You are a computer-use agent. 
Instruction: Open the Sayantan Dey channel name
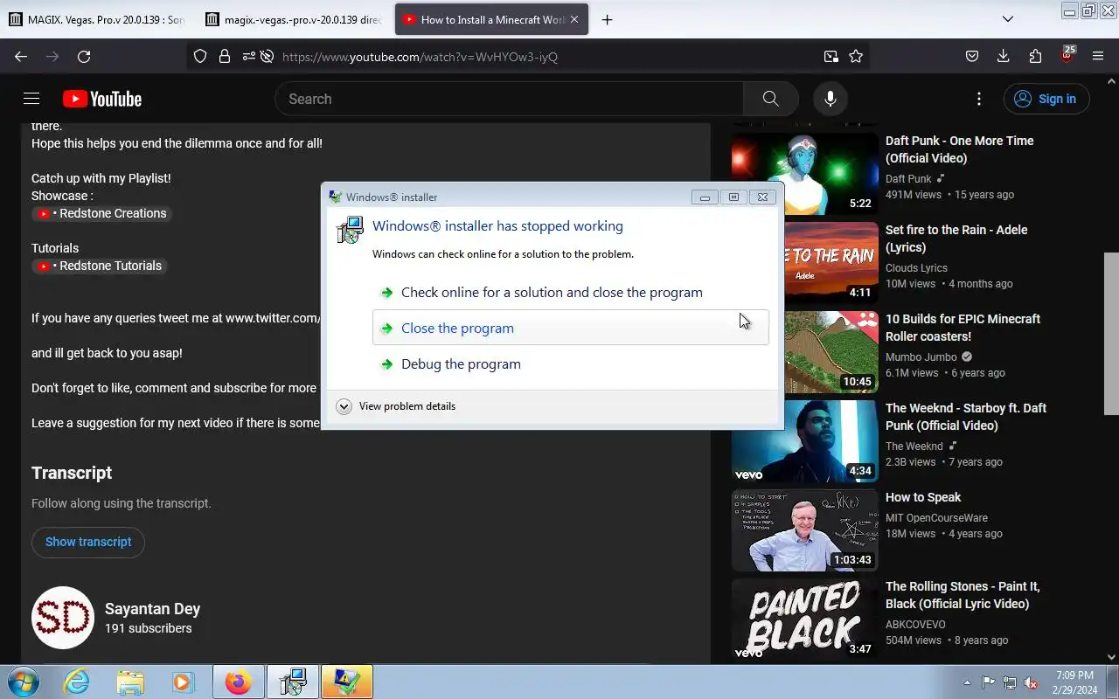[152, 609]
